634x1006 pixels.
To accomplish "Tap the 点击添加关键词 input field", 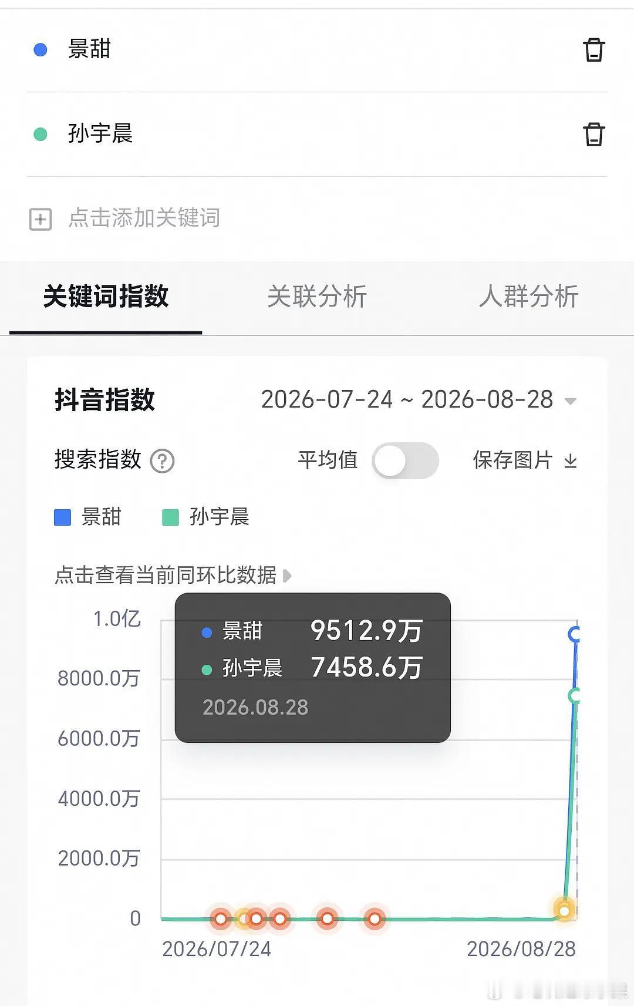I will tap(144, 218).
